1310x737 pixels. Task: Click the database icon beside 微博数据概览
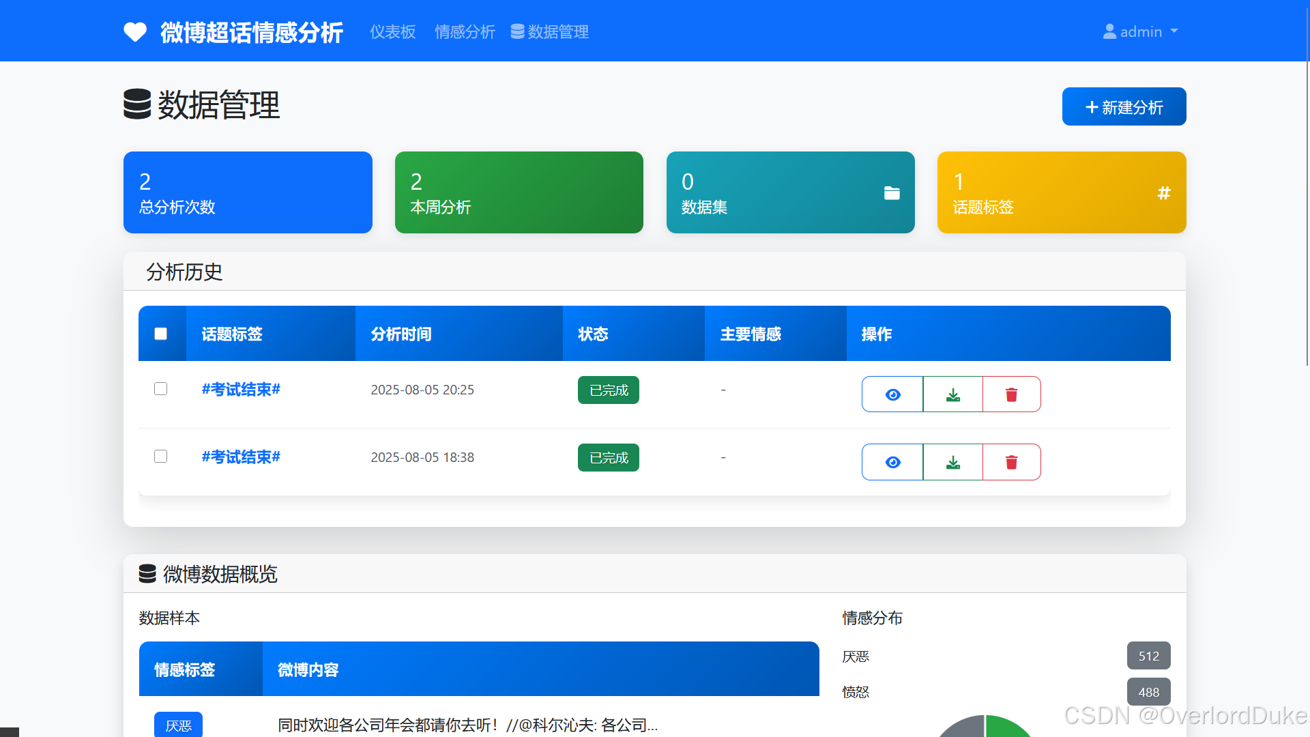tap(147, 574)
